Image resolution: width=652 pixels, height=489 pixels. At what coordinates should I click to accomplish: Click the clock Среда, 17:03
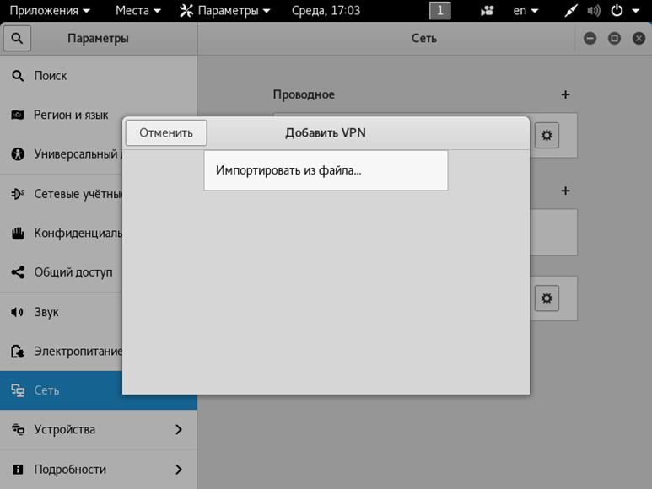326,10
